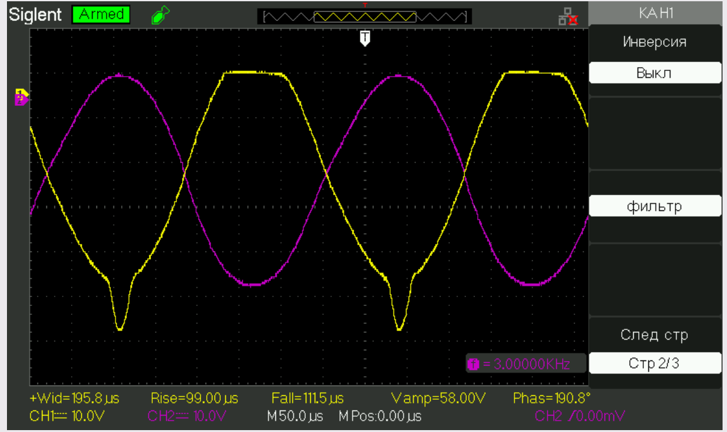The height and width of the screenshot is (432, 727).
Task: Click the След стр next page label
Action: tap(654, 334)
